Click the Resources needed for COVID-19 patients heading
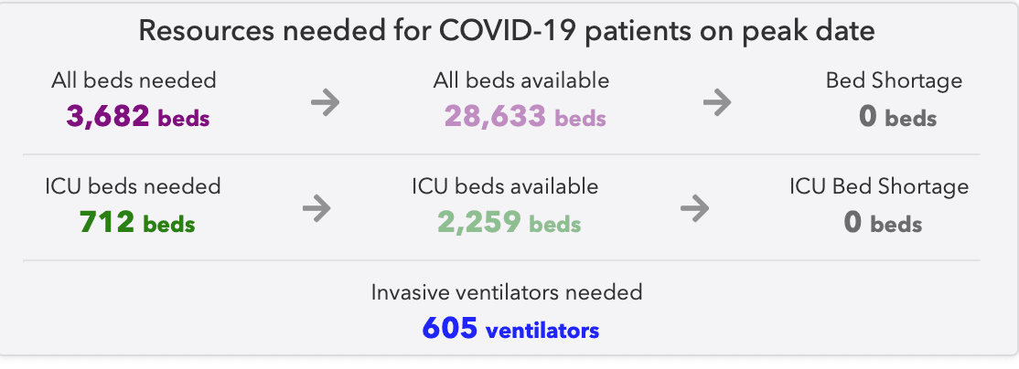Image resolution: width=1019 pixels, height=369 pixels. point(506,31)
